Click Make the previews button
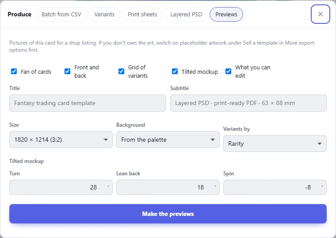 tap(168, 214)
